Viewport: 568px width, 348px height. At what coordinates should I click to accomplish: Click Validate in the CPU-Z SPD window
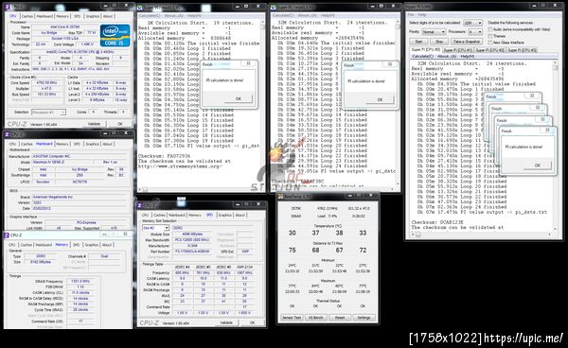click(226, 322)
